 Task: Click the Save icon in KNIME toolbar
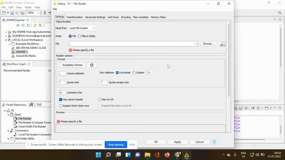point(12,13)
